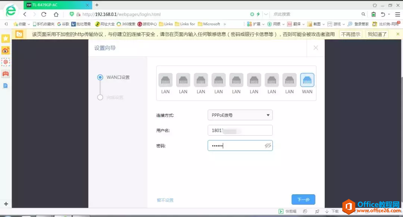
Task: Expand the 截图 screenshot dropdown
Action: point(323,24)
